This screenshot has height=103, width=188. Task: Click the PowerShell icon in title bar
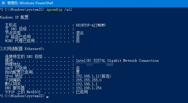[3, 3]
